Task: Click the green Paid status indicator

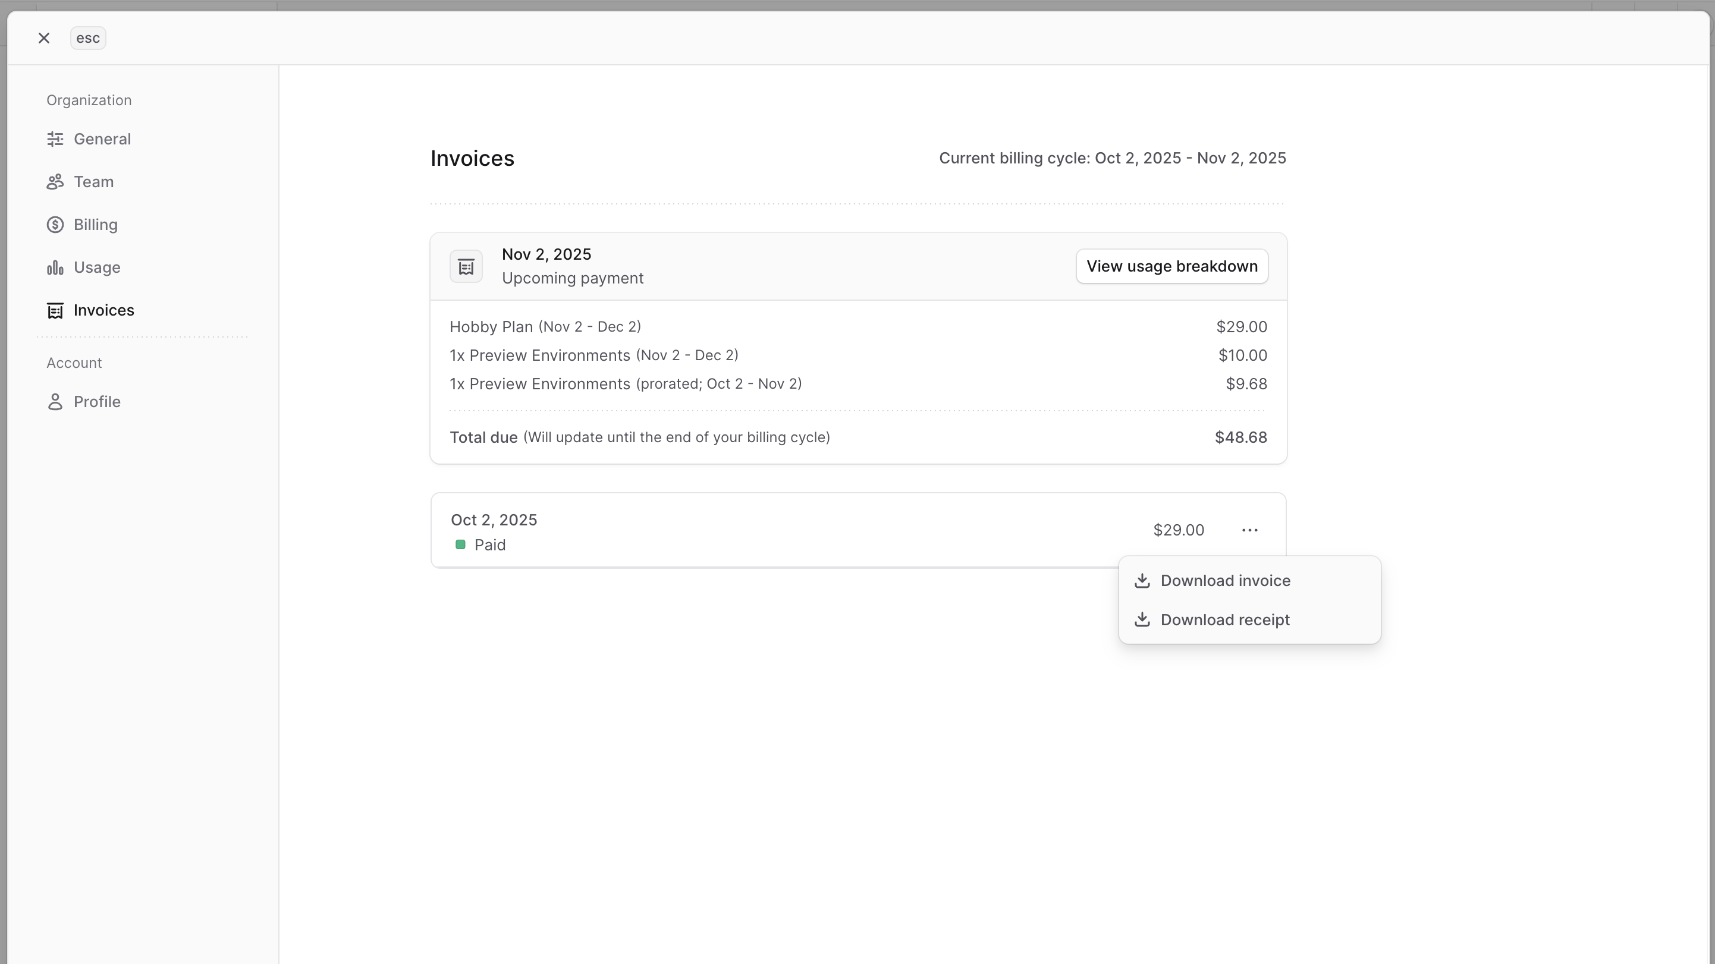Action: point(460,544)
